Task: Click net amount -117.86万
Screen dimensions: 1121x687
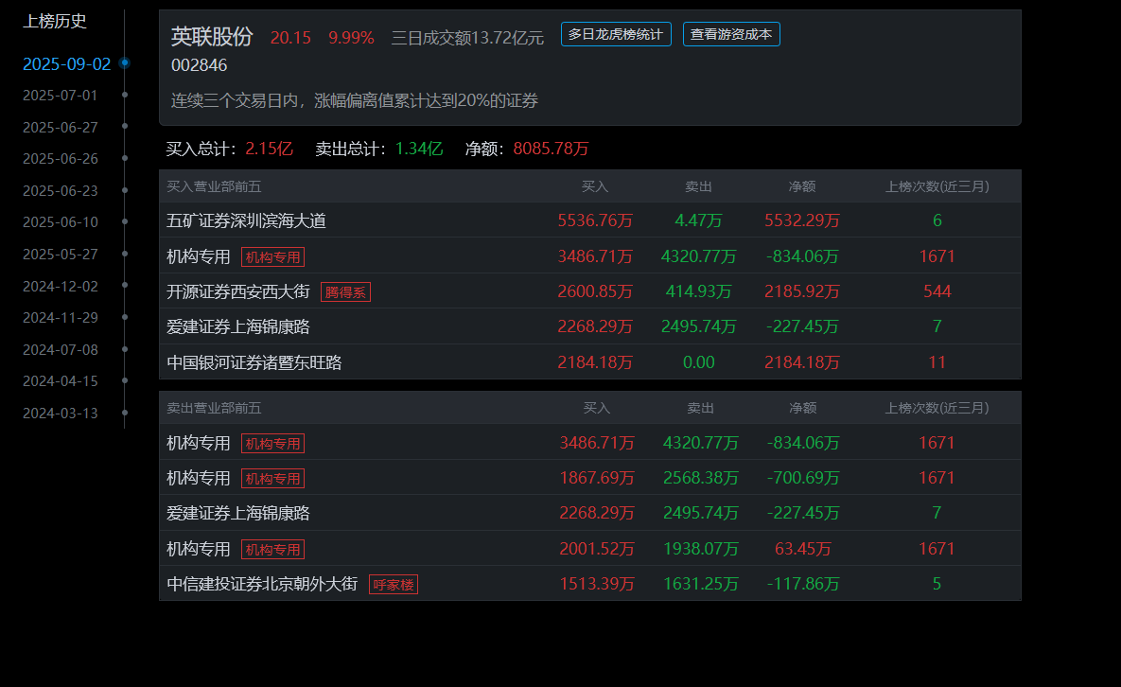Action: click(x=803, y=584)
